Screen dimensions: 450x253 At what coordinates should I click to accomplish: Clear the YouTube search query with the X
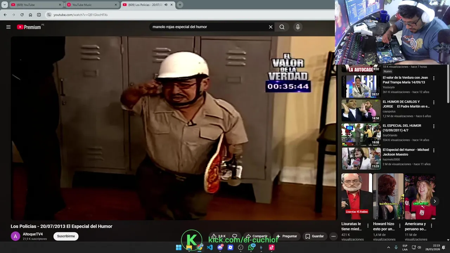[x=271, y=27]
